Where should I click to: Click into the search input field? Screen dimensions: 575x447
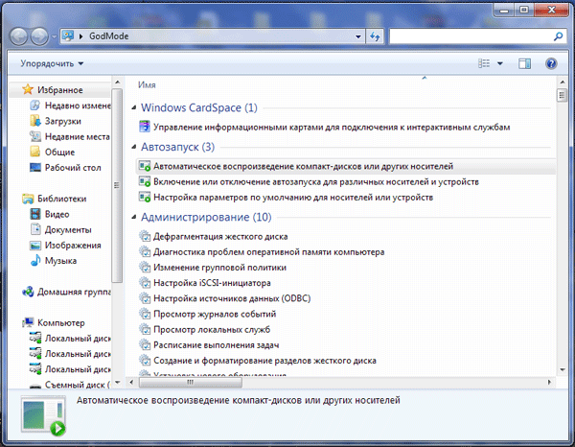pos(471,36)
